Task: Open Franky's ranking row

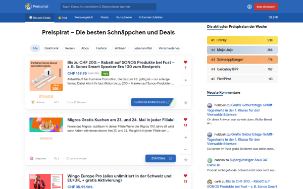Action: pos(242,40)
